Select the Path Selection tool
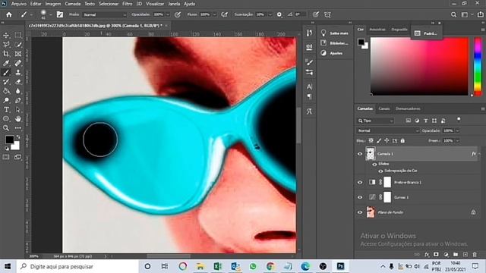The image size is (486, 273). (18, 109)
